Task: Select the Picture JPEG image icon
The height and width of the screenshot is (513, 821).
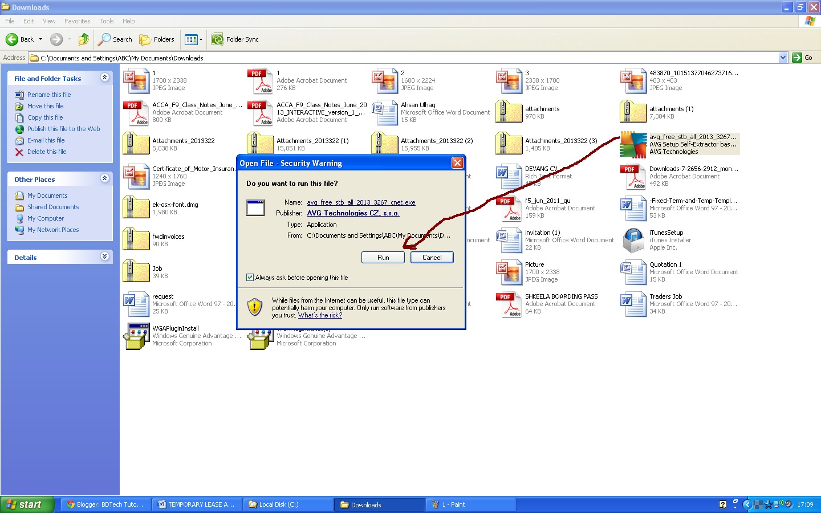Action: (509, 272)
